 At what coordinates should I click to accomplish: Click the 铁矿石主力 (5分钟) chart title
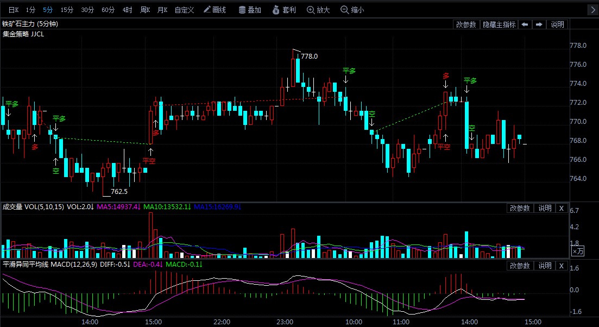30,24
